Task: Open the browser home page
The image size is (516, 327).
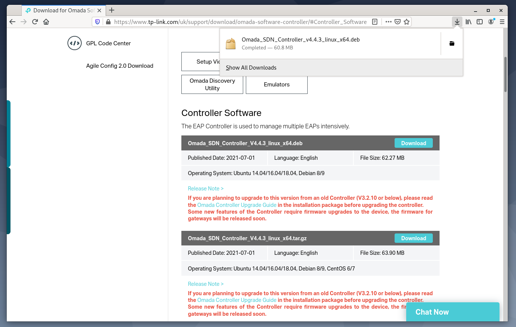Action: click(x=46, y=22)
